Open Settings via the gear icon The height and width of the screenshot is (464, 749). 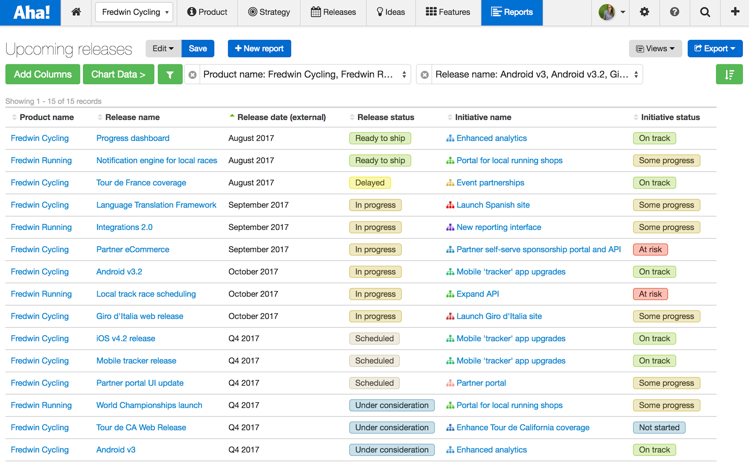pyautogui.click(x=644, y=12)
